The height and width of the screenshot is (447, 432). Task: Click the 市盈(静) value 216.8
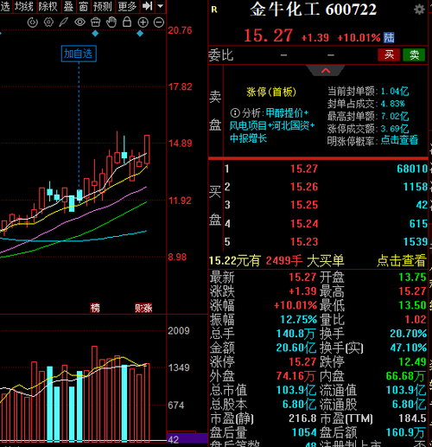click(302, 418)
